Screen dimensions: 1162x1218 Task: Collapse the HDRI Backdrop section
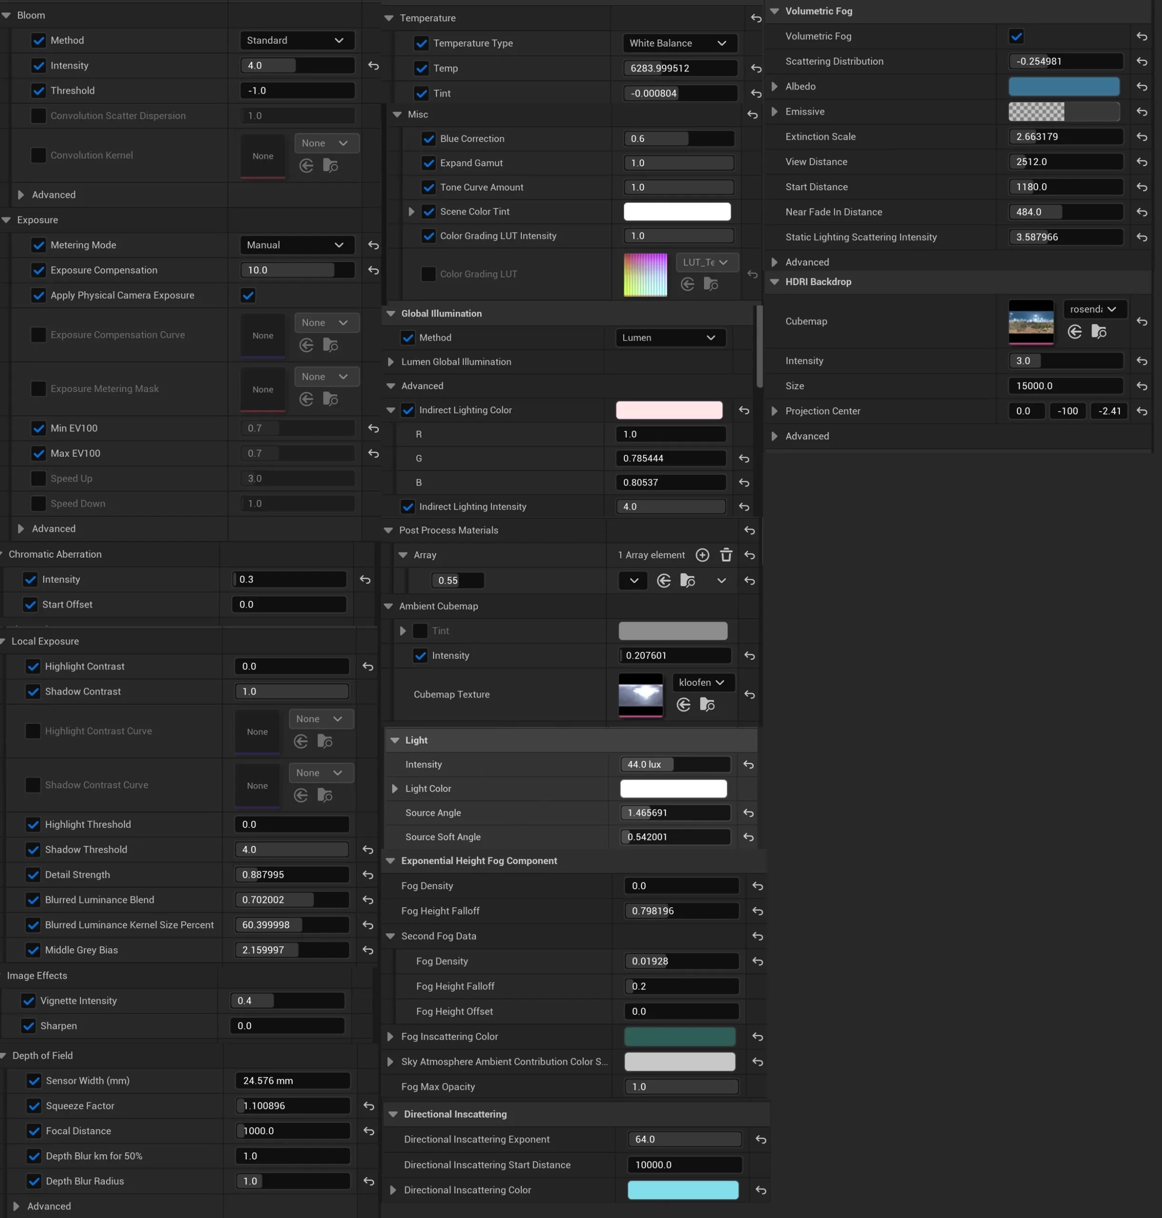774,282
